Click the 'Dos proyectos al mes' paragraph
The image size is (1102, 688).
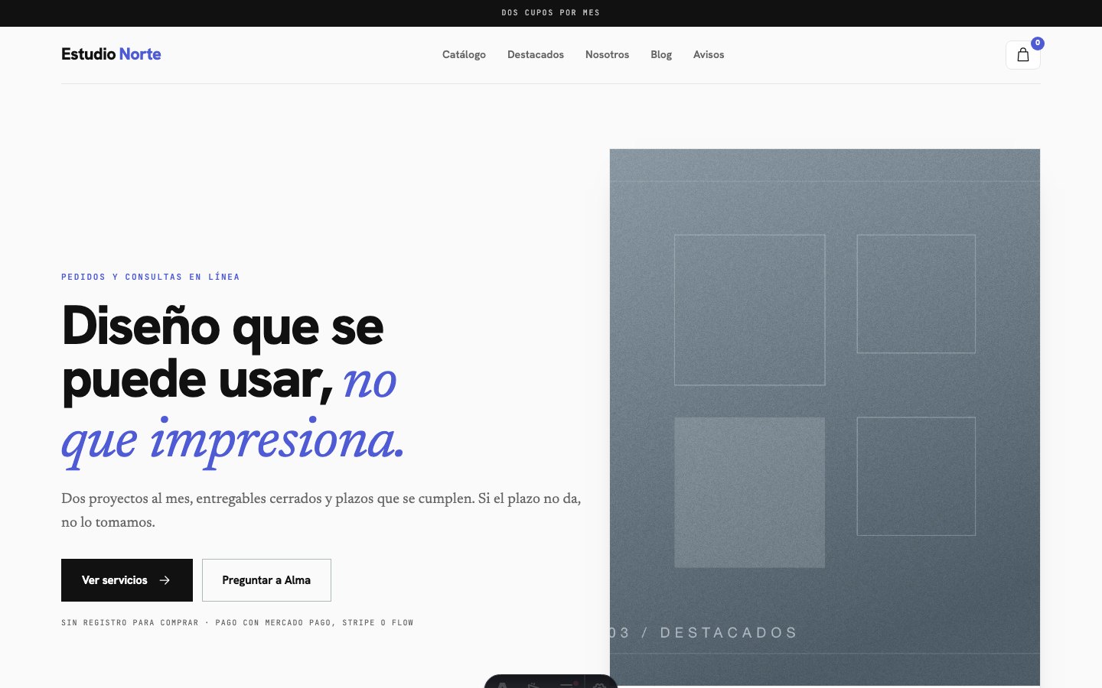(x=321, y=510)
